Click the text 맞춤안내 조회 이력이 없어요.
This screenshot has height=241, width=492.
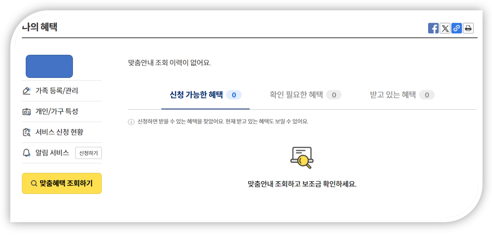(x=170, y=62)
